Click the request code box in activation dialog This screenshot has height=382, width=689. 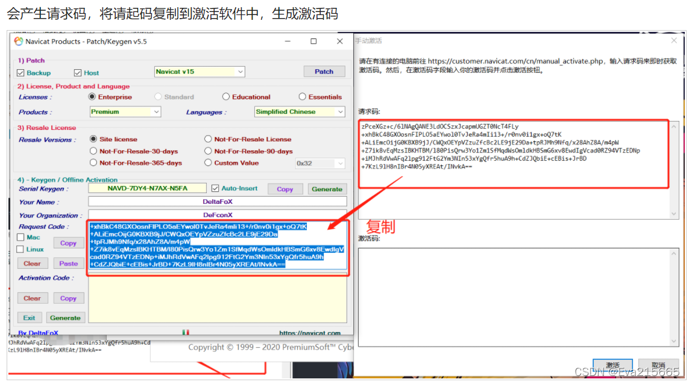(513, 169)
